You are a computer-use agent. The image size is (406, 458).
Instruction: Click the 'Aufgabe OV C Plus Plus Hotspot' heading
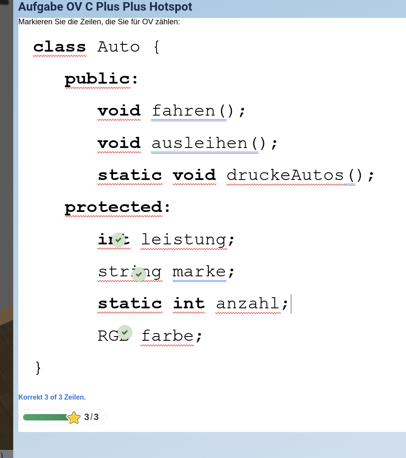point(105,7)
